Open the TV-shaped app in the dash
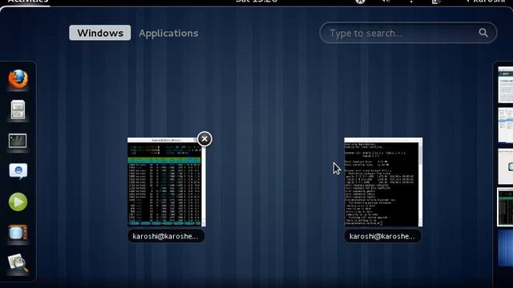Image resolution: width=513 pixels, height=288 pixels. tap(18, 233)
